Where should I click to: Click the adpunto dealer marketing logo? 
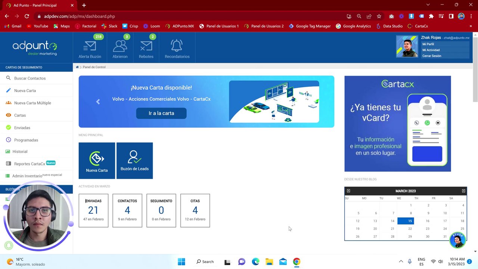pyautogui.click(x=35, y=48)
